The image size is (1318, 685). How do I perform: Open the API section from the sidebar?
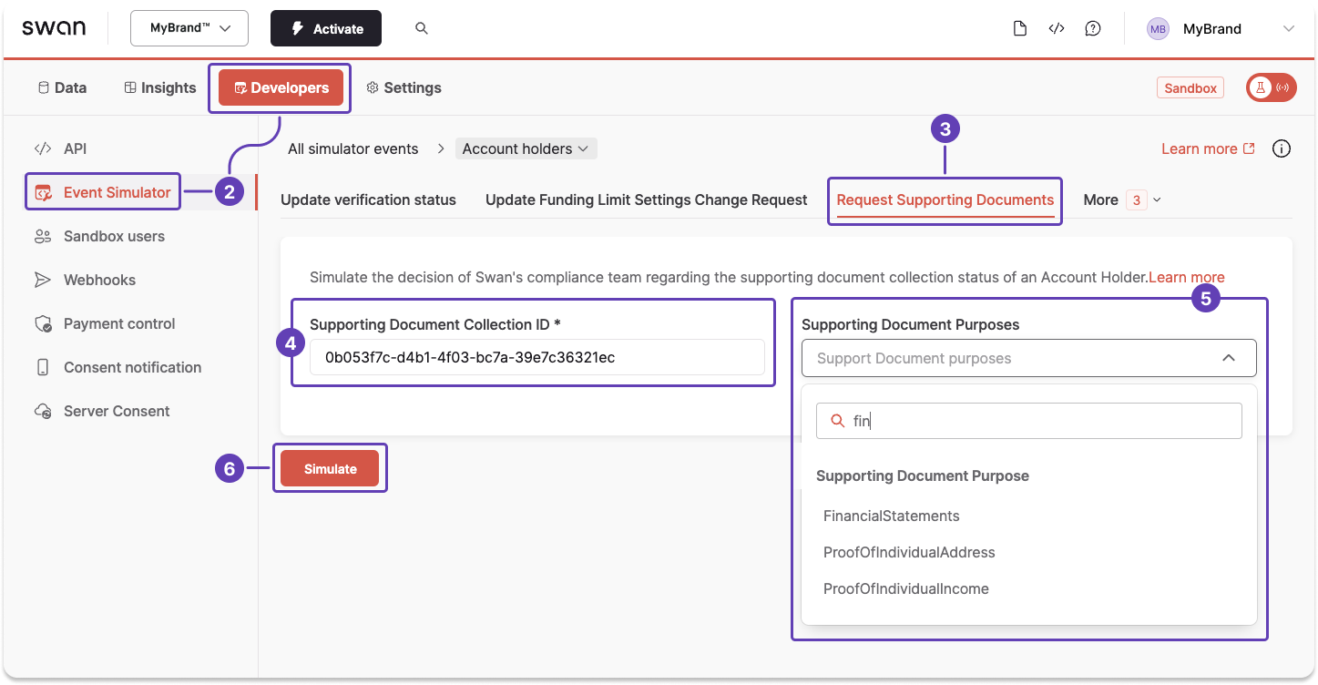[x=75, y=148]
